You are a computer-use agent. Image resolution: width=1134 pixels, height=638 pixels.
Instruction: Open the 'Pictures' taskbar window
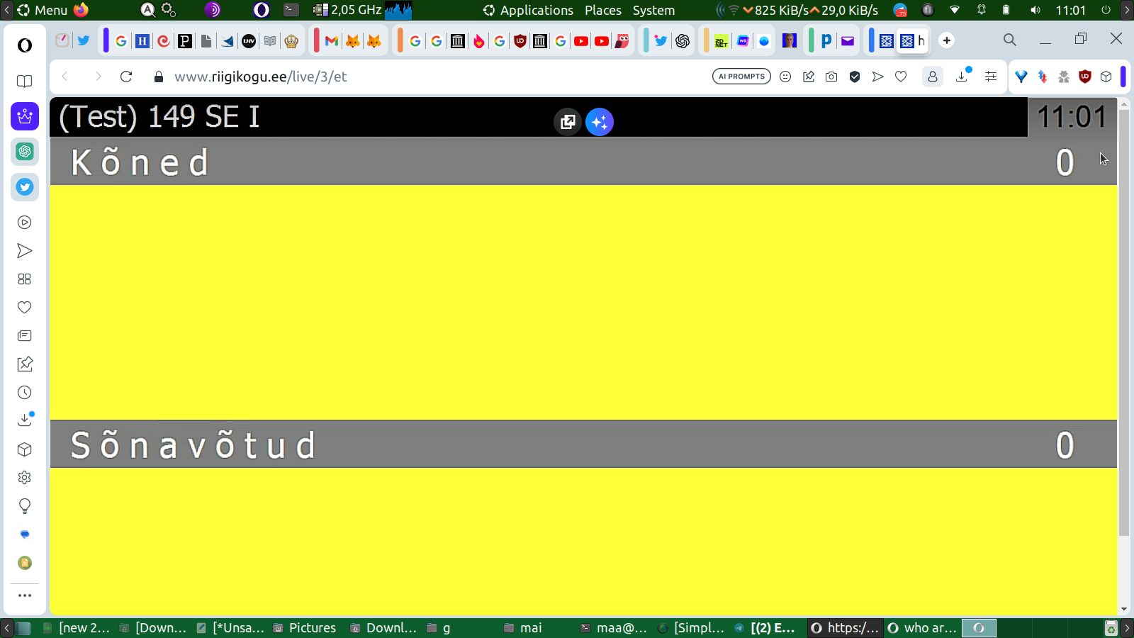(x=305, y=627)
